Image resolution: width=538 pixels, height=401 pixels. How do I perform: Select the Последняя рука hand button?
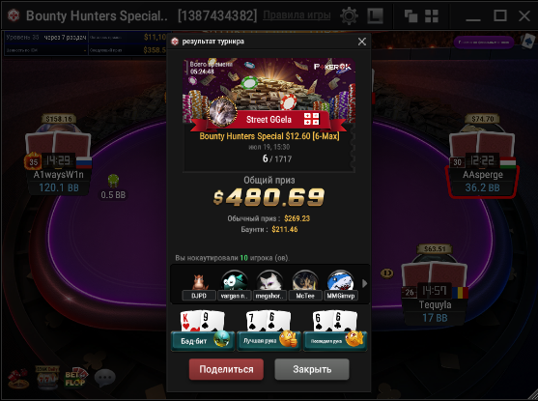coord(335,340)
